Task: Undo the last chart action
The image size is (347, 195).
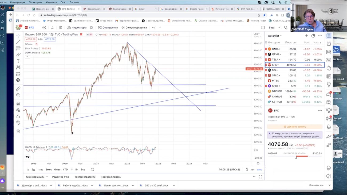Action: (x=153, y=28)
